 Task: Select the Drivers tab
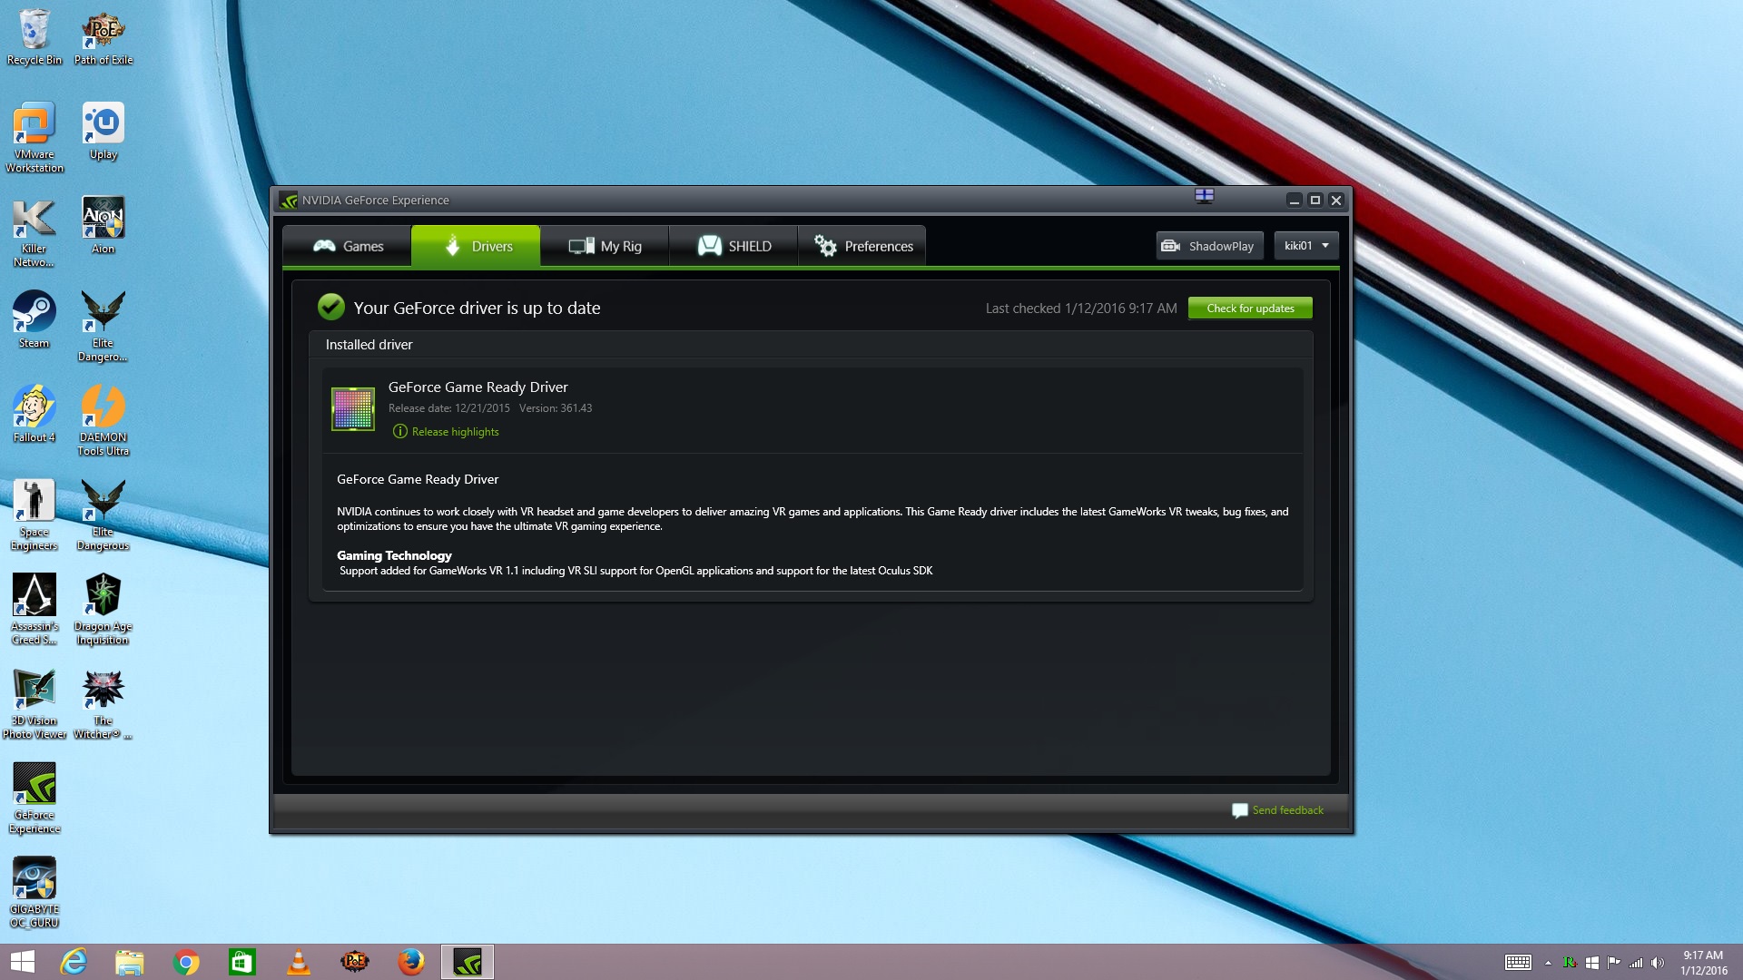point(477,246)
